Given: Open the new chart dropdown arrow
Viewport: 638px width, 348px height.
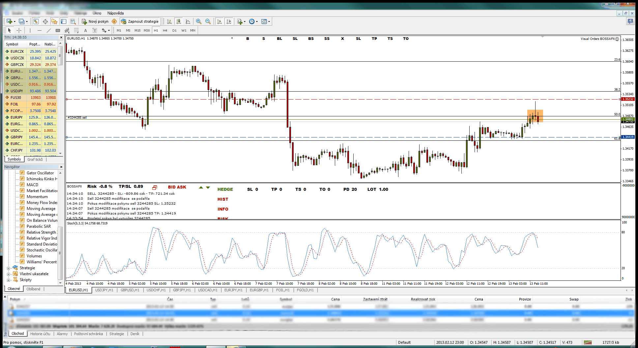Looking at the screenshot, I should click(14, 22).
